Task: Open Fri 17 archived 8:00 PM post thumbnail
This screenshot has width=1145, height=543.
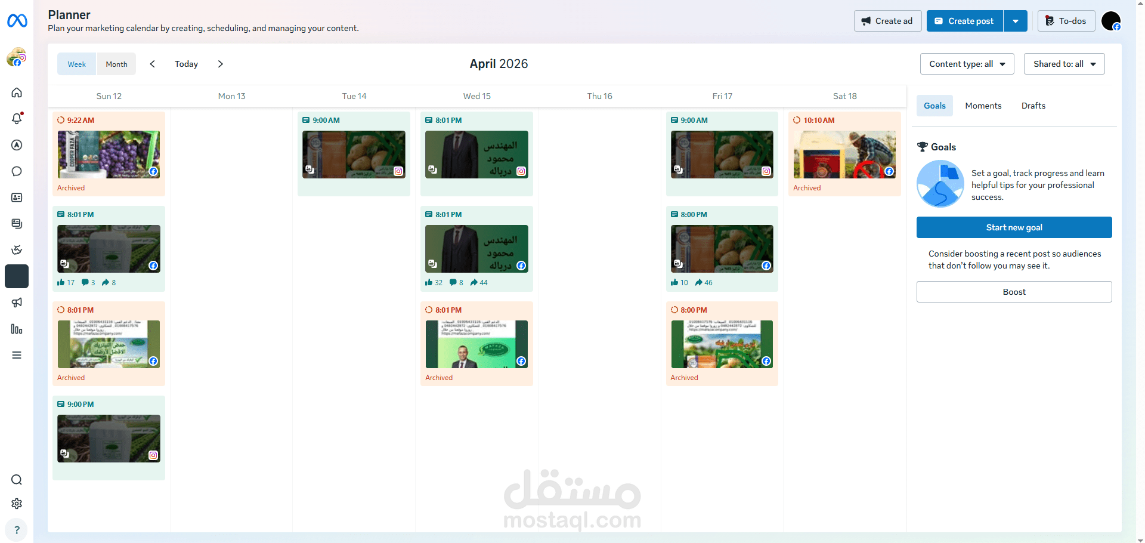Action: coord(722,344)
